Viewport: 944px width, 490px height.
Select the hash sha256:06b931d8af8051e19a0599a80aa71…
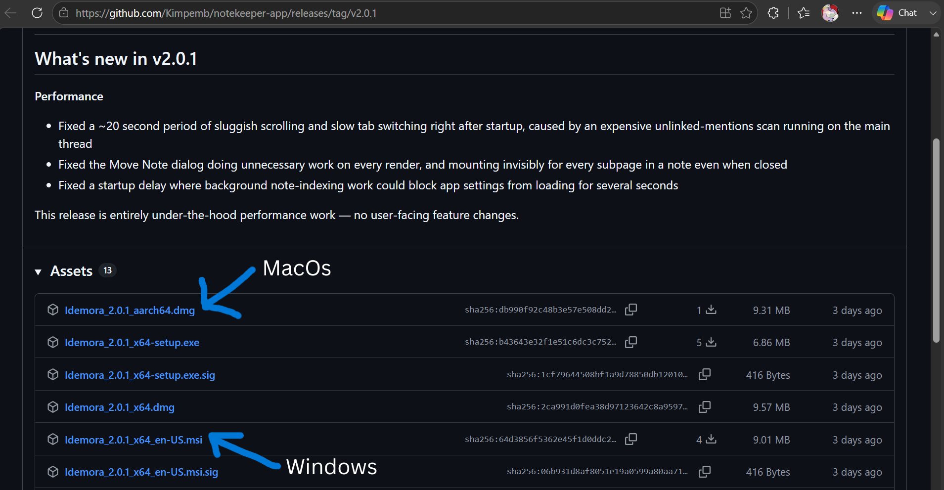click(597, 472)
